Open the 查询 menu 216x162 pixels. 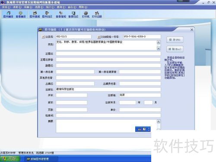pos(61,7)
